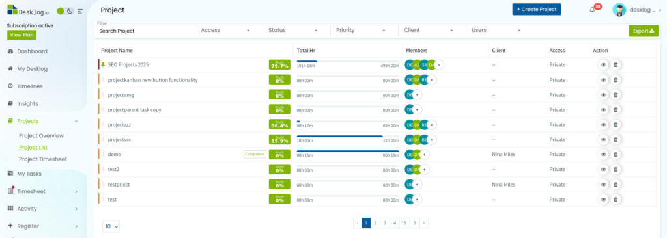Screen dimensions: 667x238
Task: Click the Create Project button
Action: (537, 9)
